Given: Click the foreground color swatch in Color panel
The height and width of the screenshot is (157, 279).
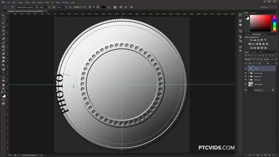Looking at the screenshot, I should pos(246,17).
